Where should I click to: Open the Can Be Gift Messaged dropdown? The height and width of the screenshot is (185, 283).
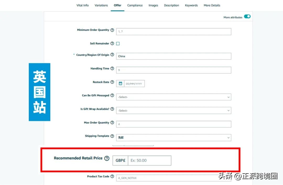point(173,97)
